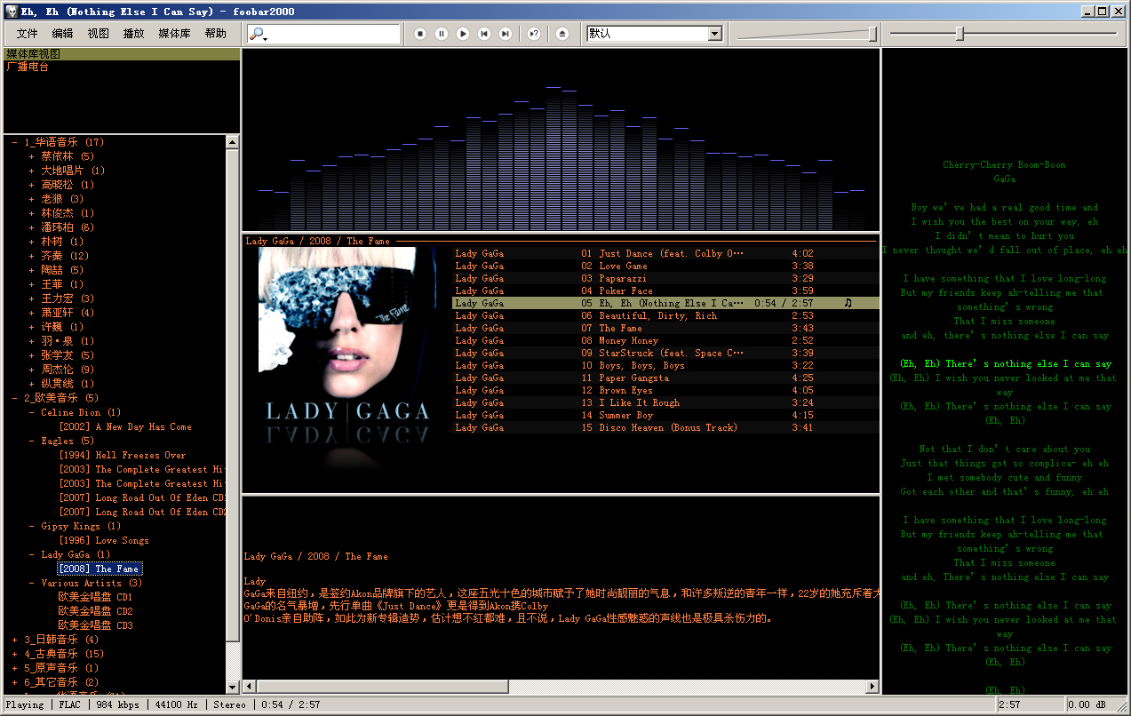The height and width of the screenshot is (716, 1131).
Task: Select track 11 Paper Gangsta
Action: [665, 378]
